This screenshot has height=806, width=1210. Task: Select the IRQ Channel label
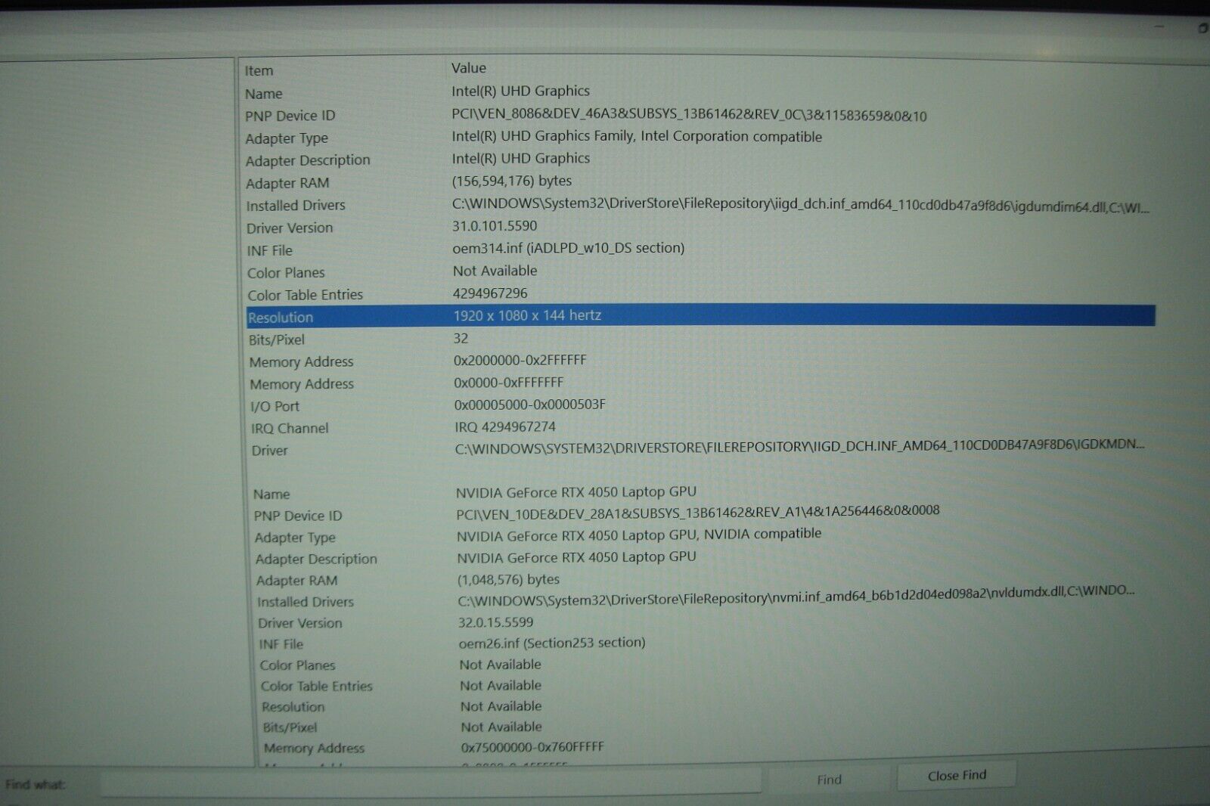click(290, 428)
